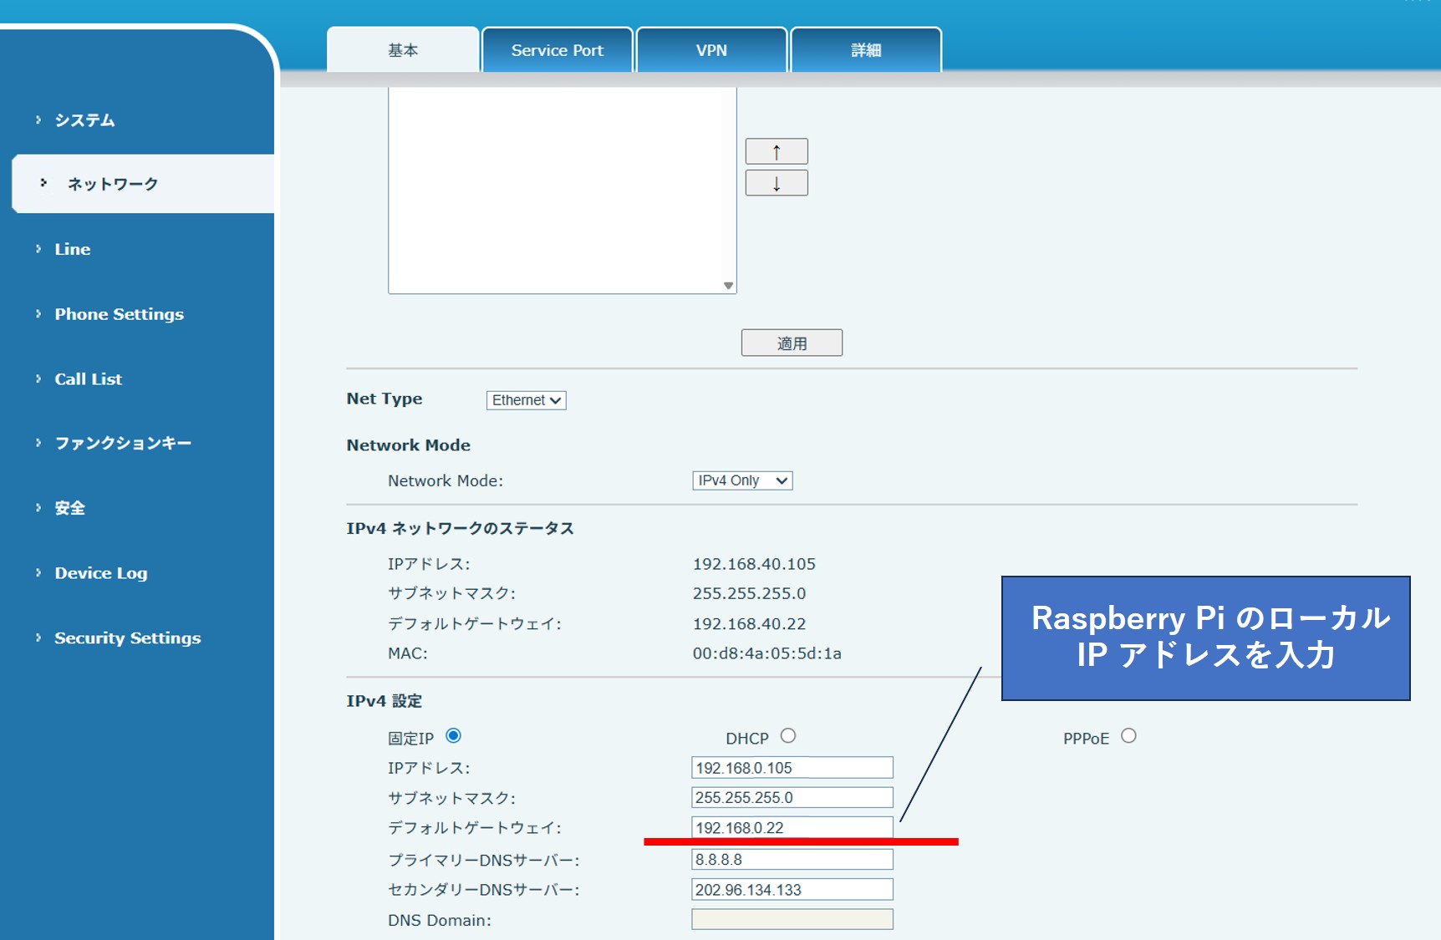Open the システム sidebar menu
This screenshot has width=1441, height=940.
point(84,120)
